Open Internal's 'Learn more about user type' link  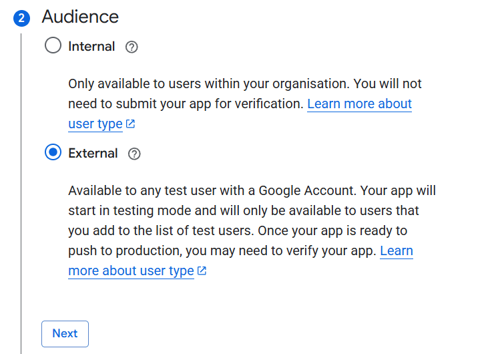point(359,104)
